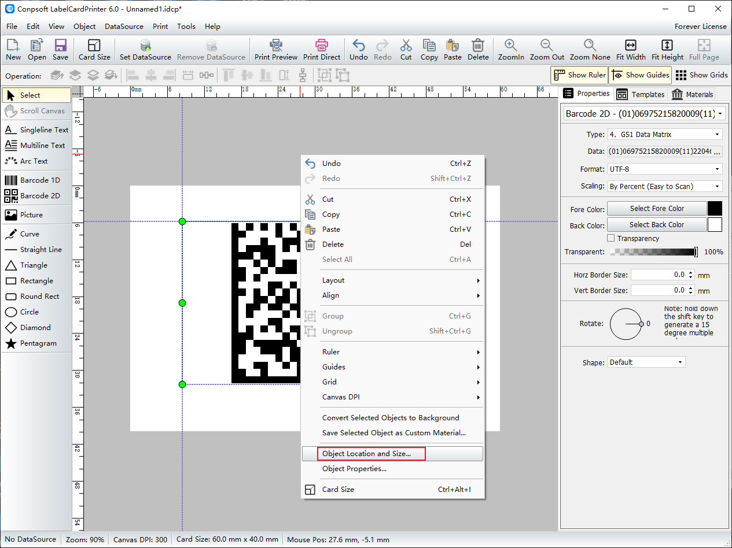Expand the Canvas DPI submenu
Screen dimensions: 732x548
pos(392,397)
